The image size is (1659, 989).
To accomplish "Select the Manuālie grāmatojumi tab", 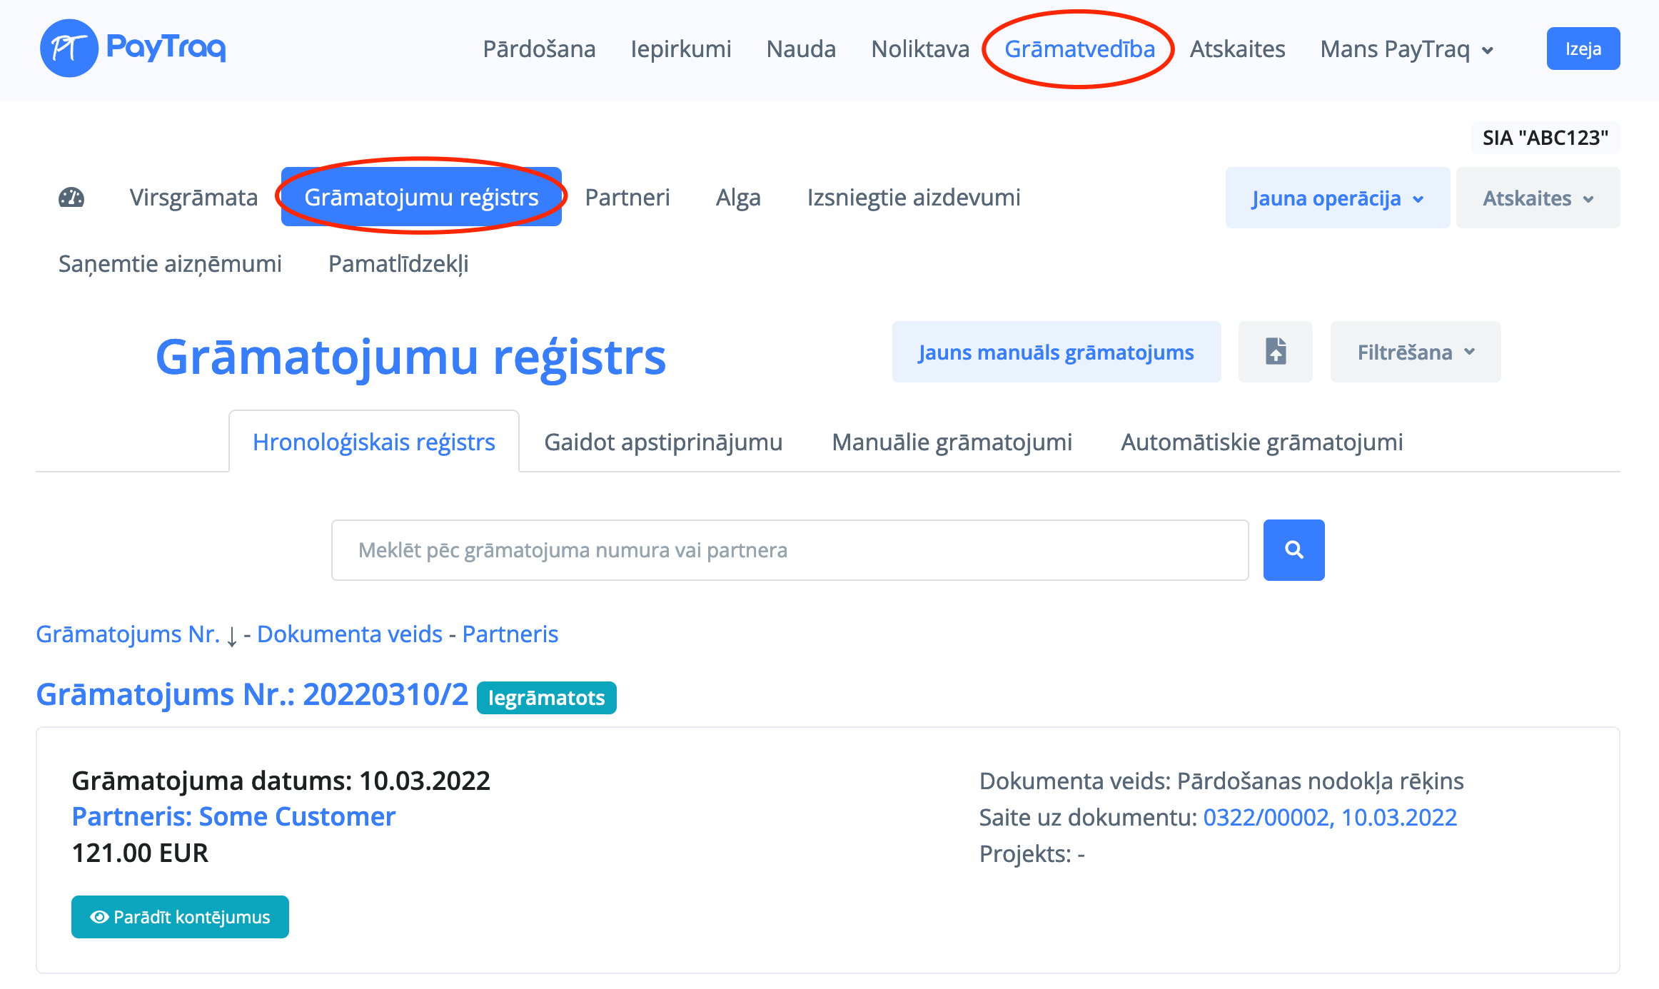I will click(952, 442).
